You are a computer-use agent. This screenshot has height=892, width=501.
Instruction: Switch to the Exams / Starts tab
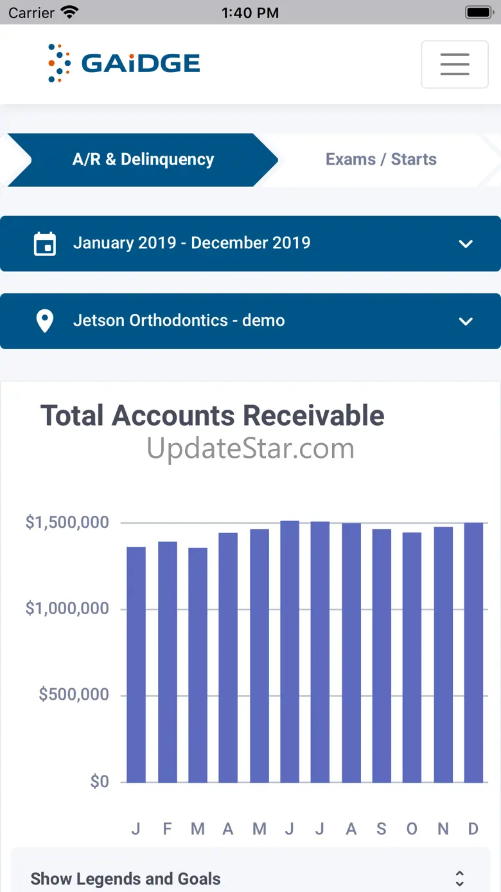pos(381,159)
